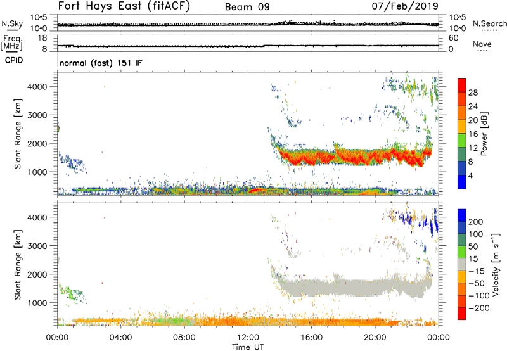Select the "CPID" row label

[14, 60]
